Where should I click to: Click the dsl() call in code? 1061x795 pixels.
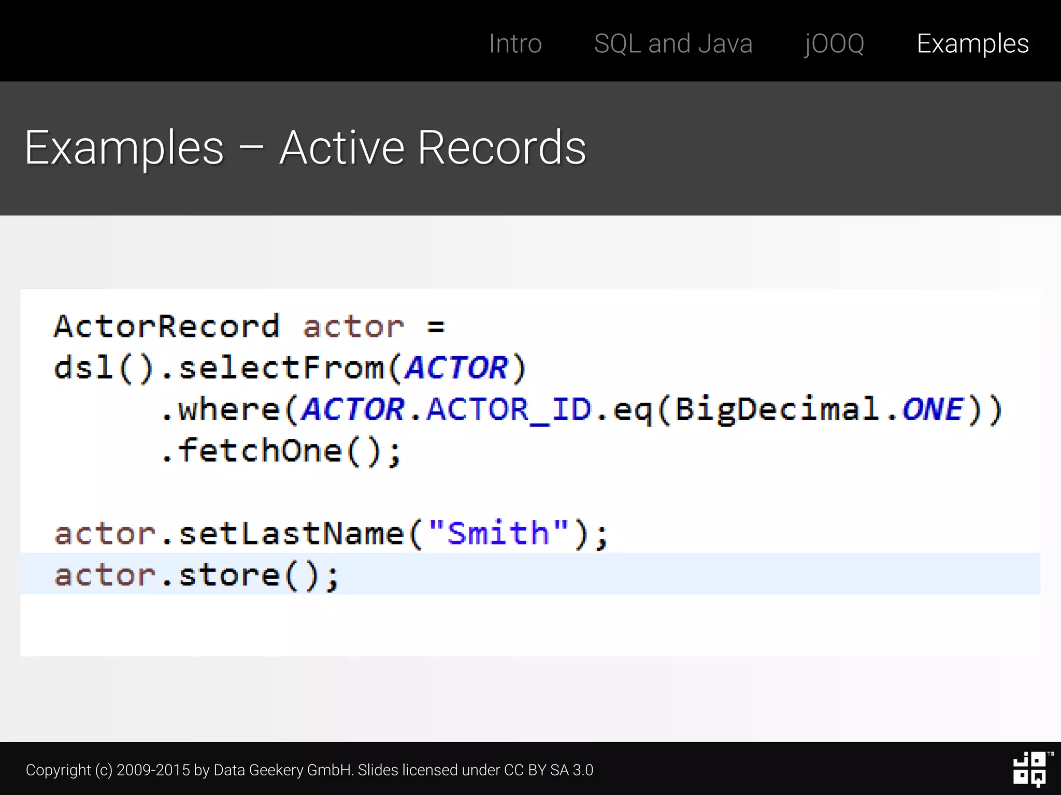point(104,368)
